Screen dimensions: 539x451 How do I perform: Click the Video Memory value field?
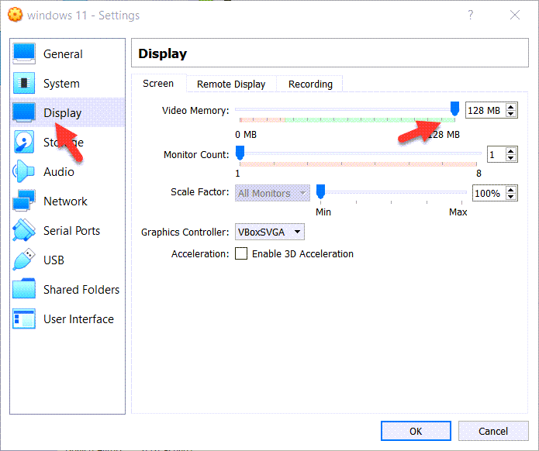pyautogui.click(x=484, y=111)
